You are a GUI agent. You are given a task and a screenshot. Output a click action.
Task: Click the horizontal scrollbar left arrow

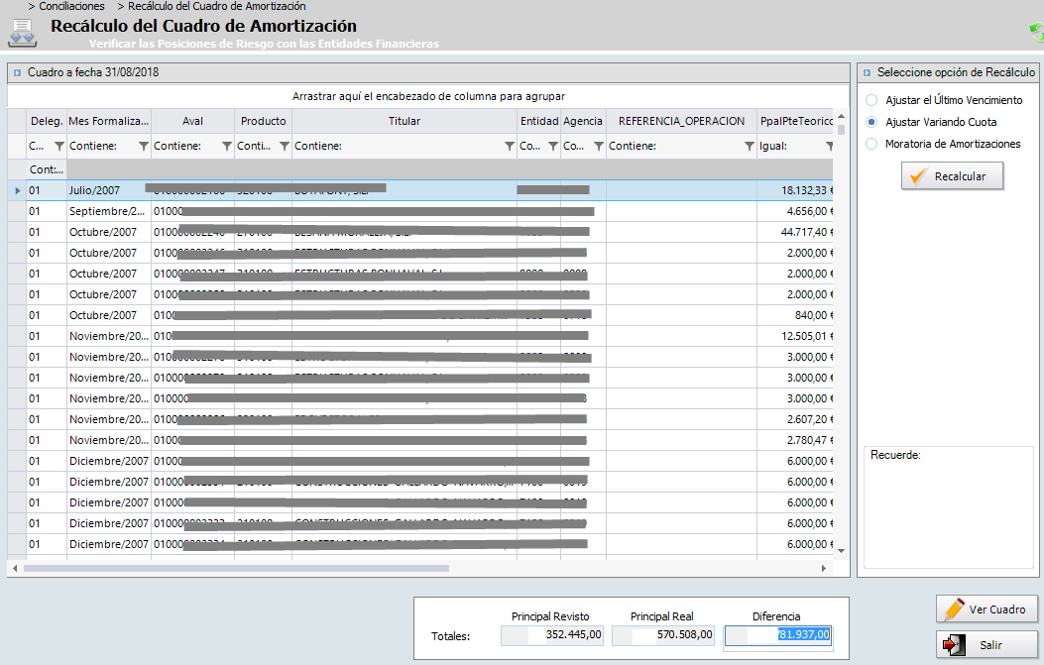[15, 569]
